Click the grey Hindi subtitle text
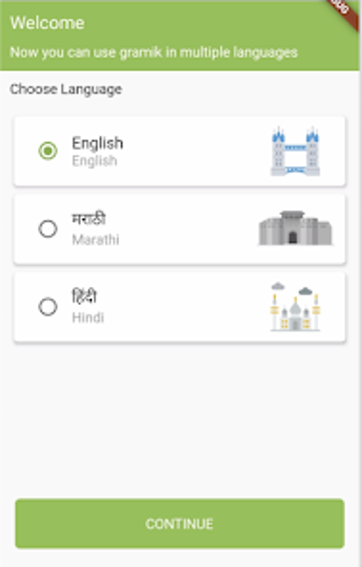362x567 pixels. click(88, 317)
